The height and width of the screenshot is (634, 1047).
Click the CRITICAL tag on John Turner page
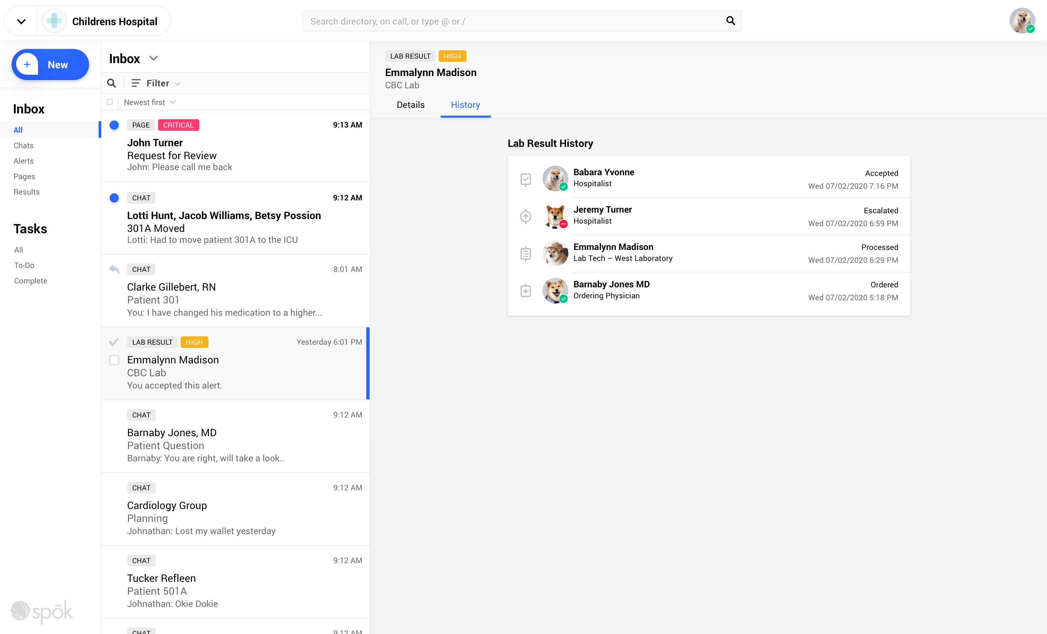pyautogui.click(x=178, y=125)
